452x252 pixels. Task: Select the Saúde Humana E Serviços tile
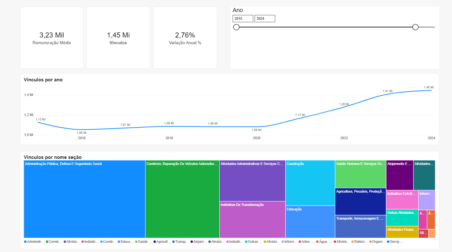pos(360,174)
